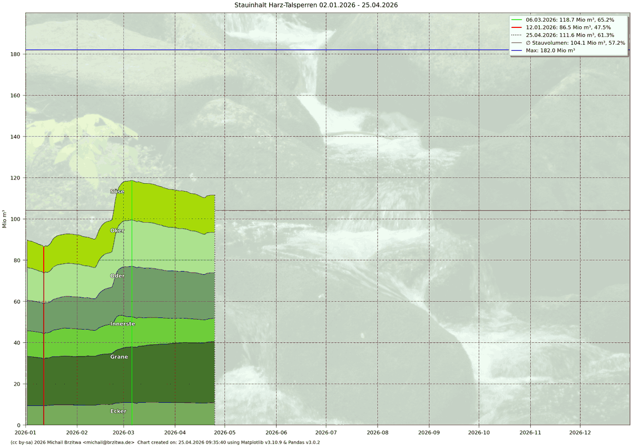Click y-axis tick 80
This screenshot has height=447, width=632.
(x=17, y=260)
